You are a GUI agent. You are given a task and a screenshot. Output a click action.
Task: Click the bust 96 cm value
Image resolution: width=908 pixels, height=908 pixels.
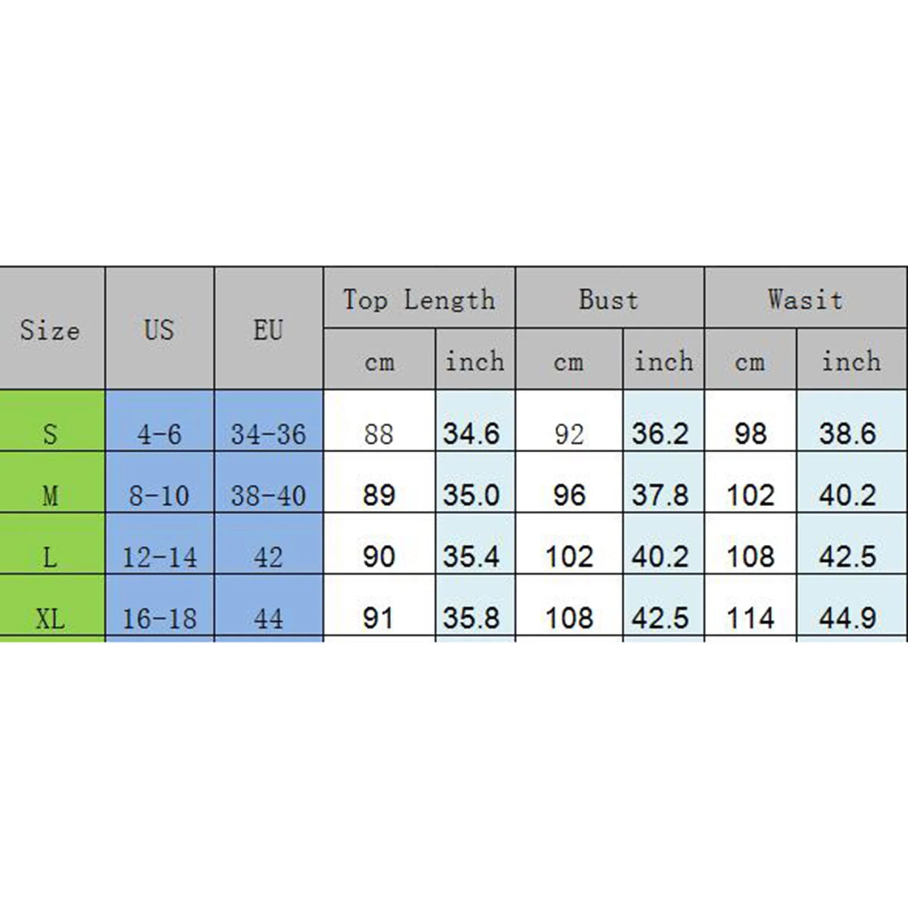pyautogui.click(x=569, y=495)
